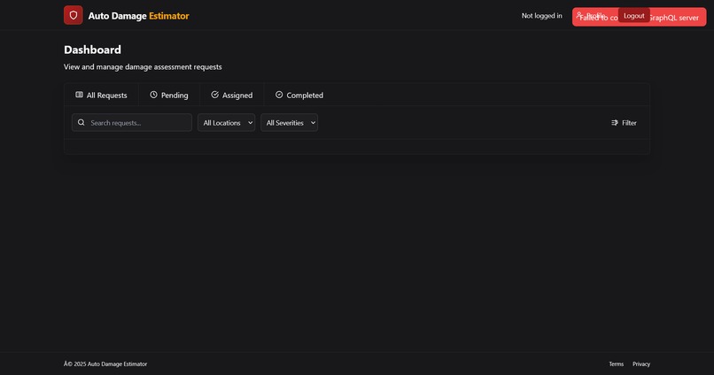Screen dimensions: 714x375
Task: Open the Profile link in header
Action: pos(592,15)
